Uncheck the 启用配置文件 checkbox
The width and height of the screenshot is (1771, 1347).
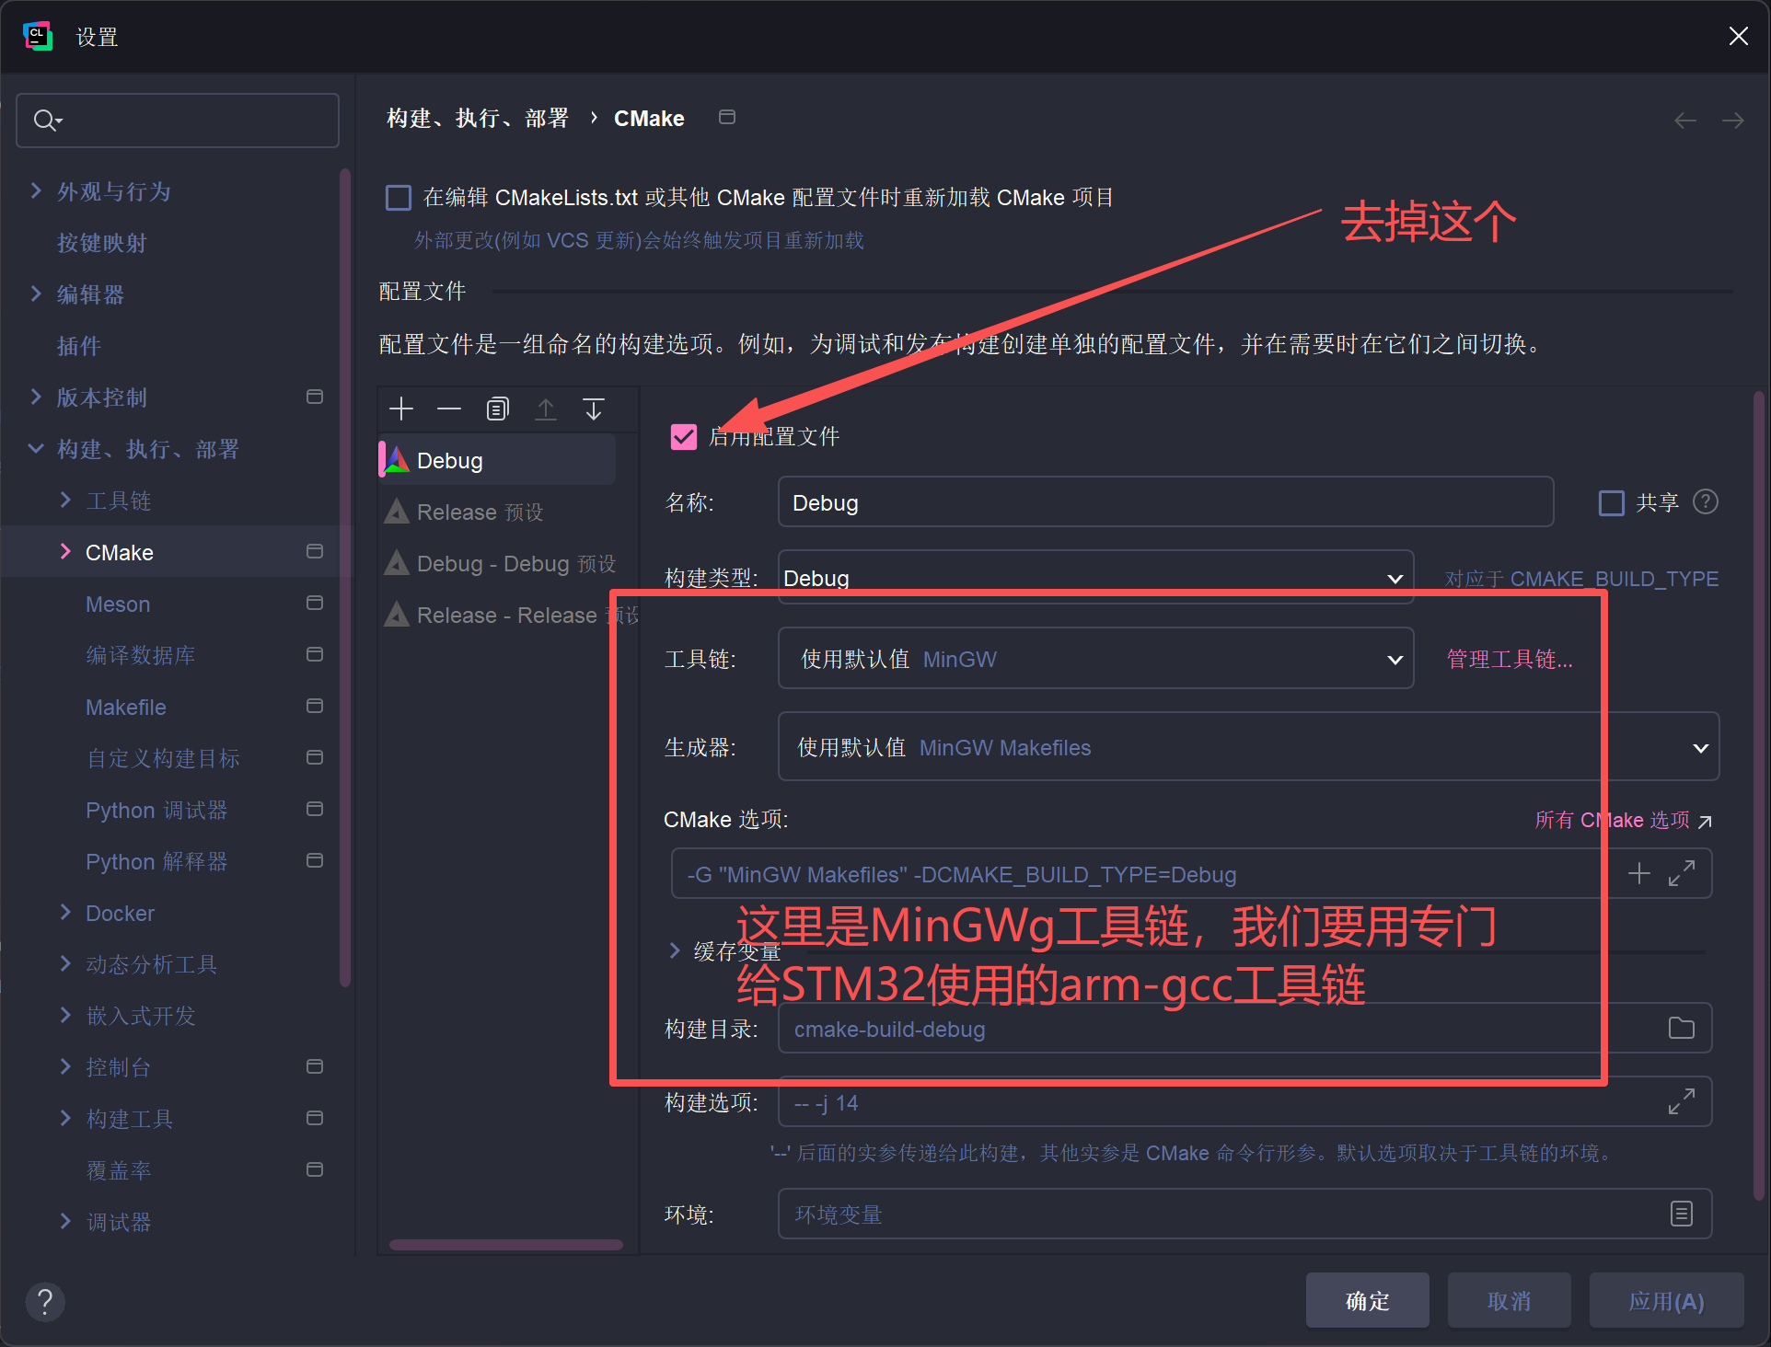[684, 436]
